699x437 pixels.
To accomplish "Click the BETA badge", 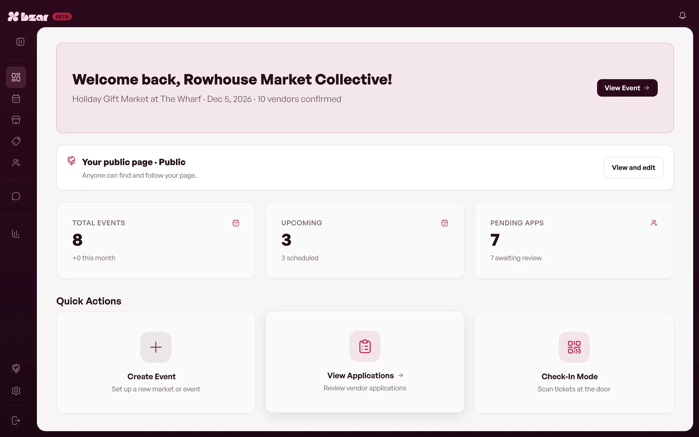I will 62,17.
